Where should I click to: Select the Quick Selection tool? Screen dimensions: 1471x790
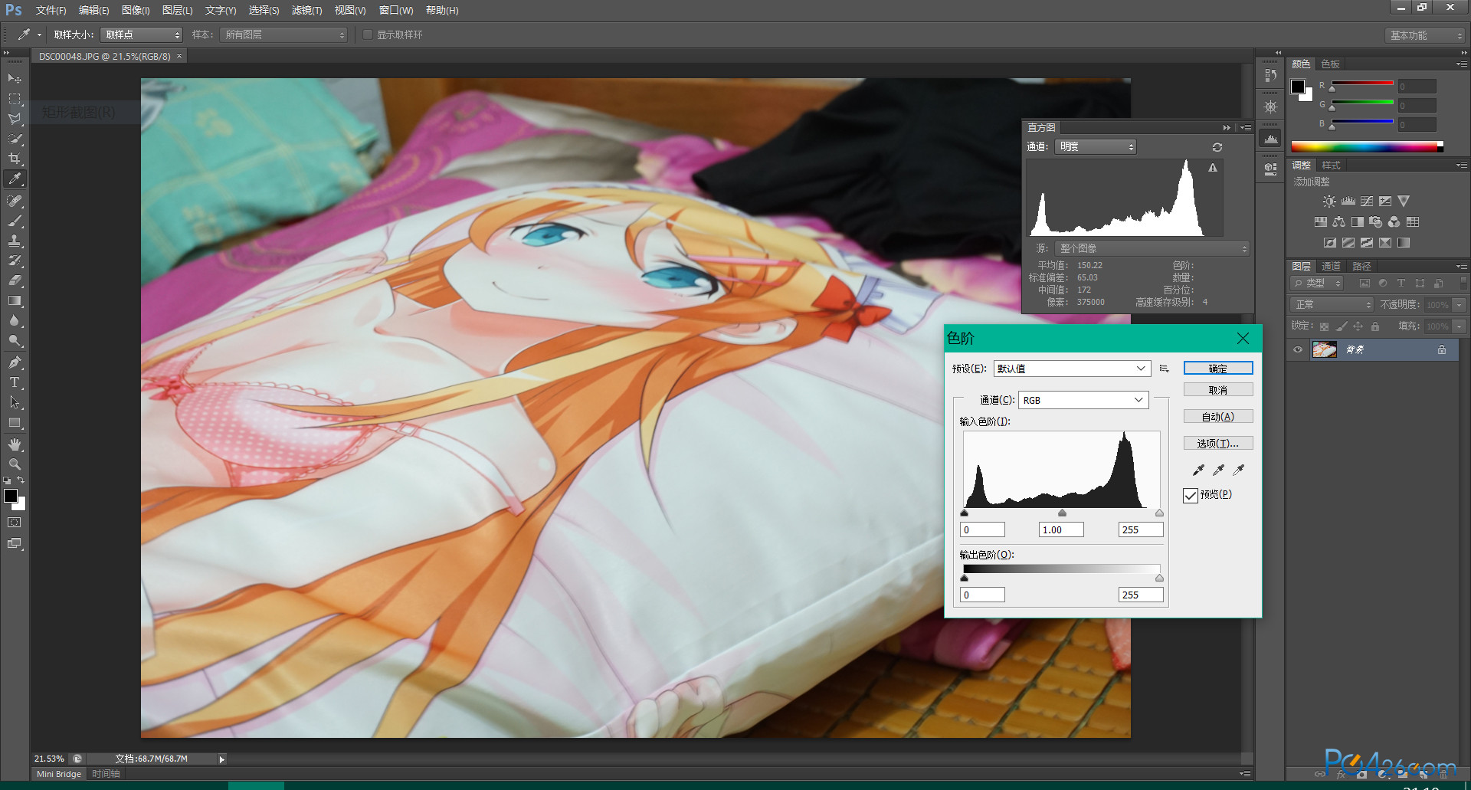15,139
